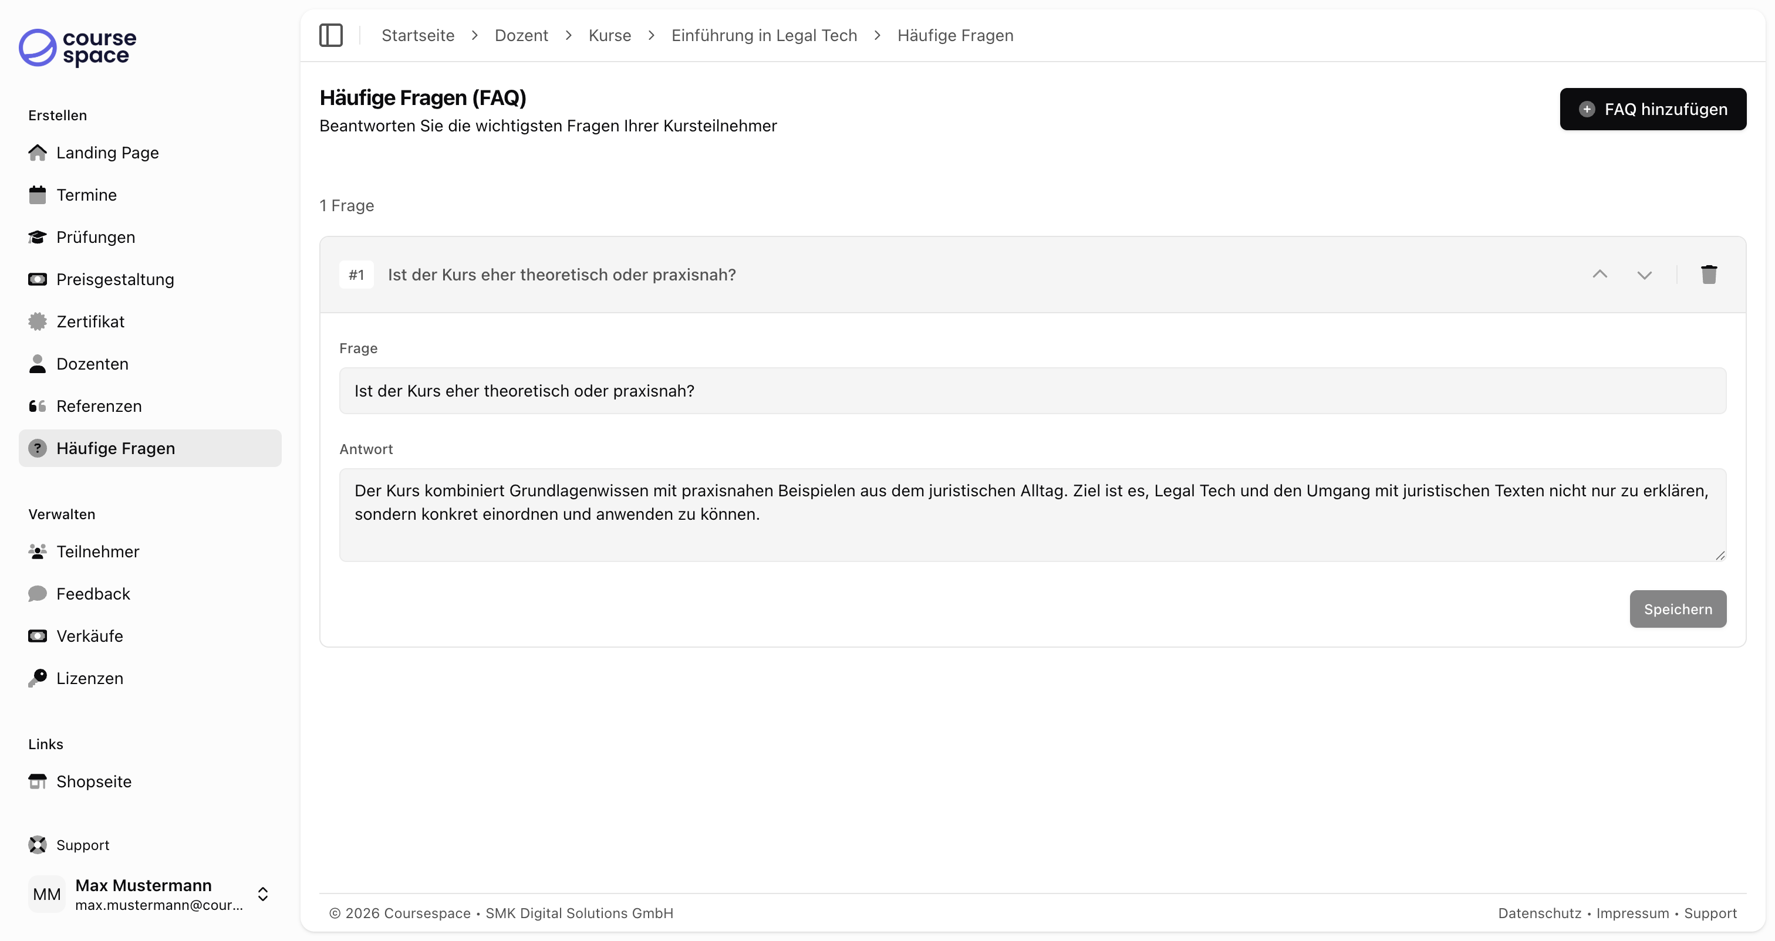The image size is (1775, 941).
Task: Open Kurse from the breadcrumb
Action: tap(610, 35)
